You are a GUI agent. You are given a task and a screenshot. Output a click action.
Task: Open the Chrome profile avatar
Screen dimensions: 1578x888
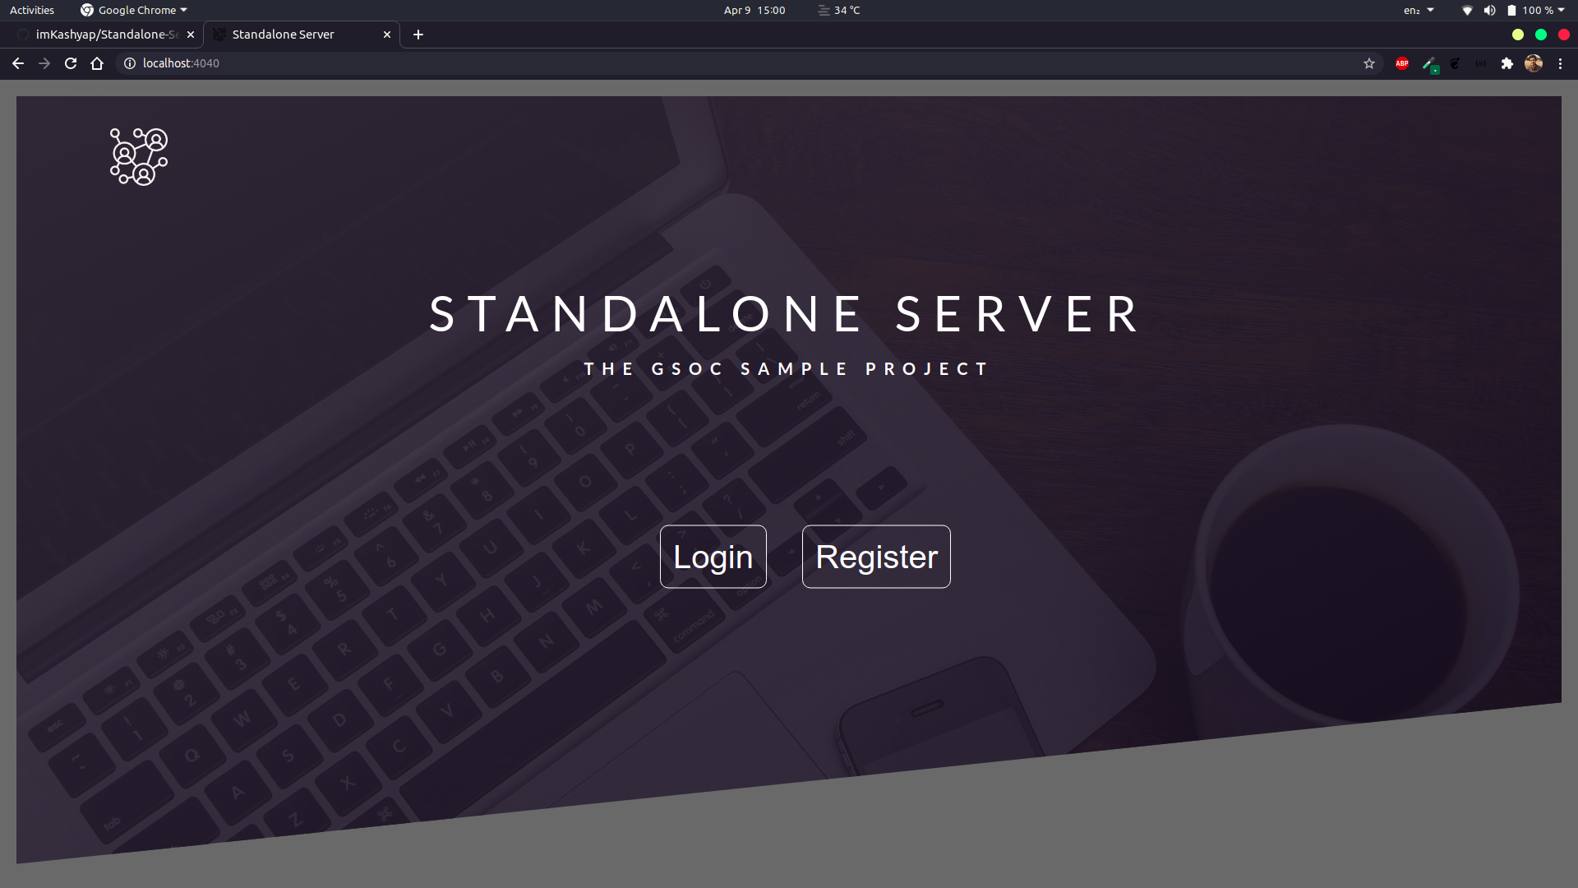[x=1533, y=63]
